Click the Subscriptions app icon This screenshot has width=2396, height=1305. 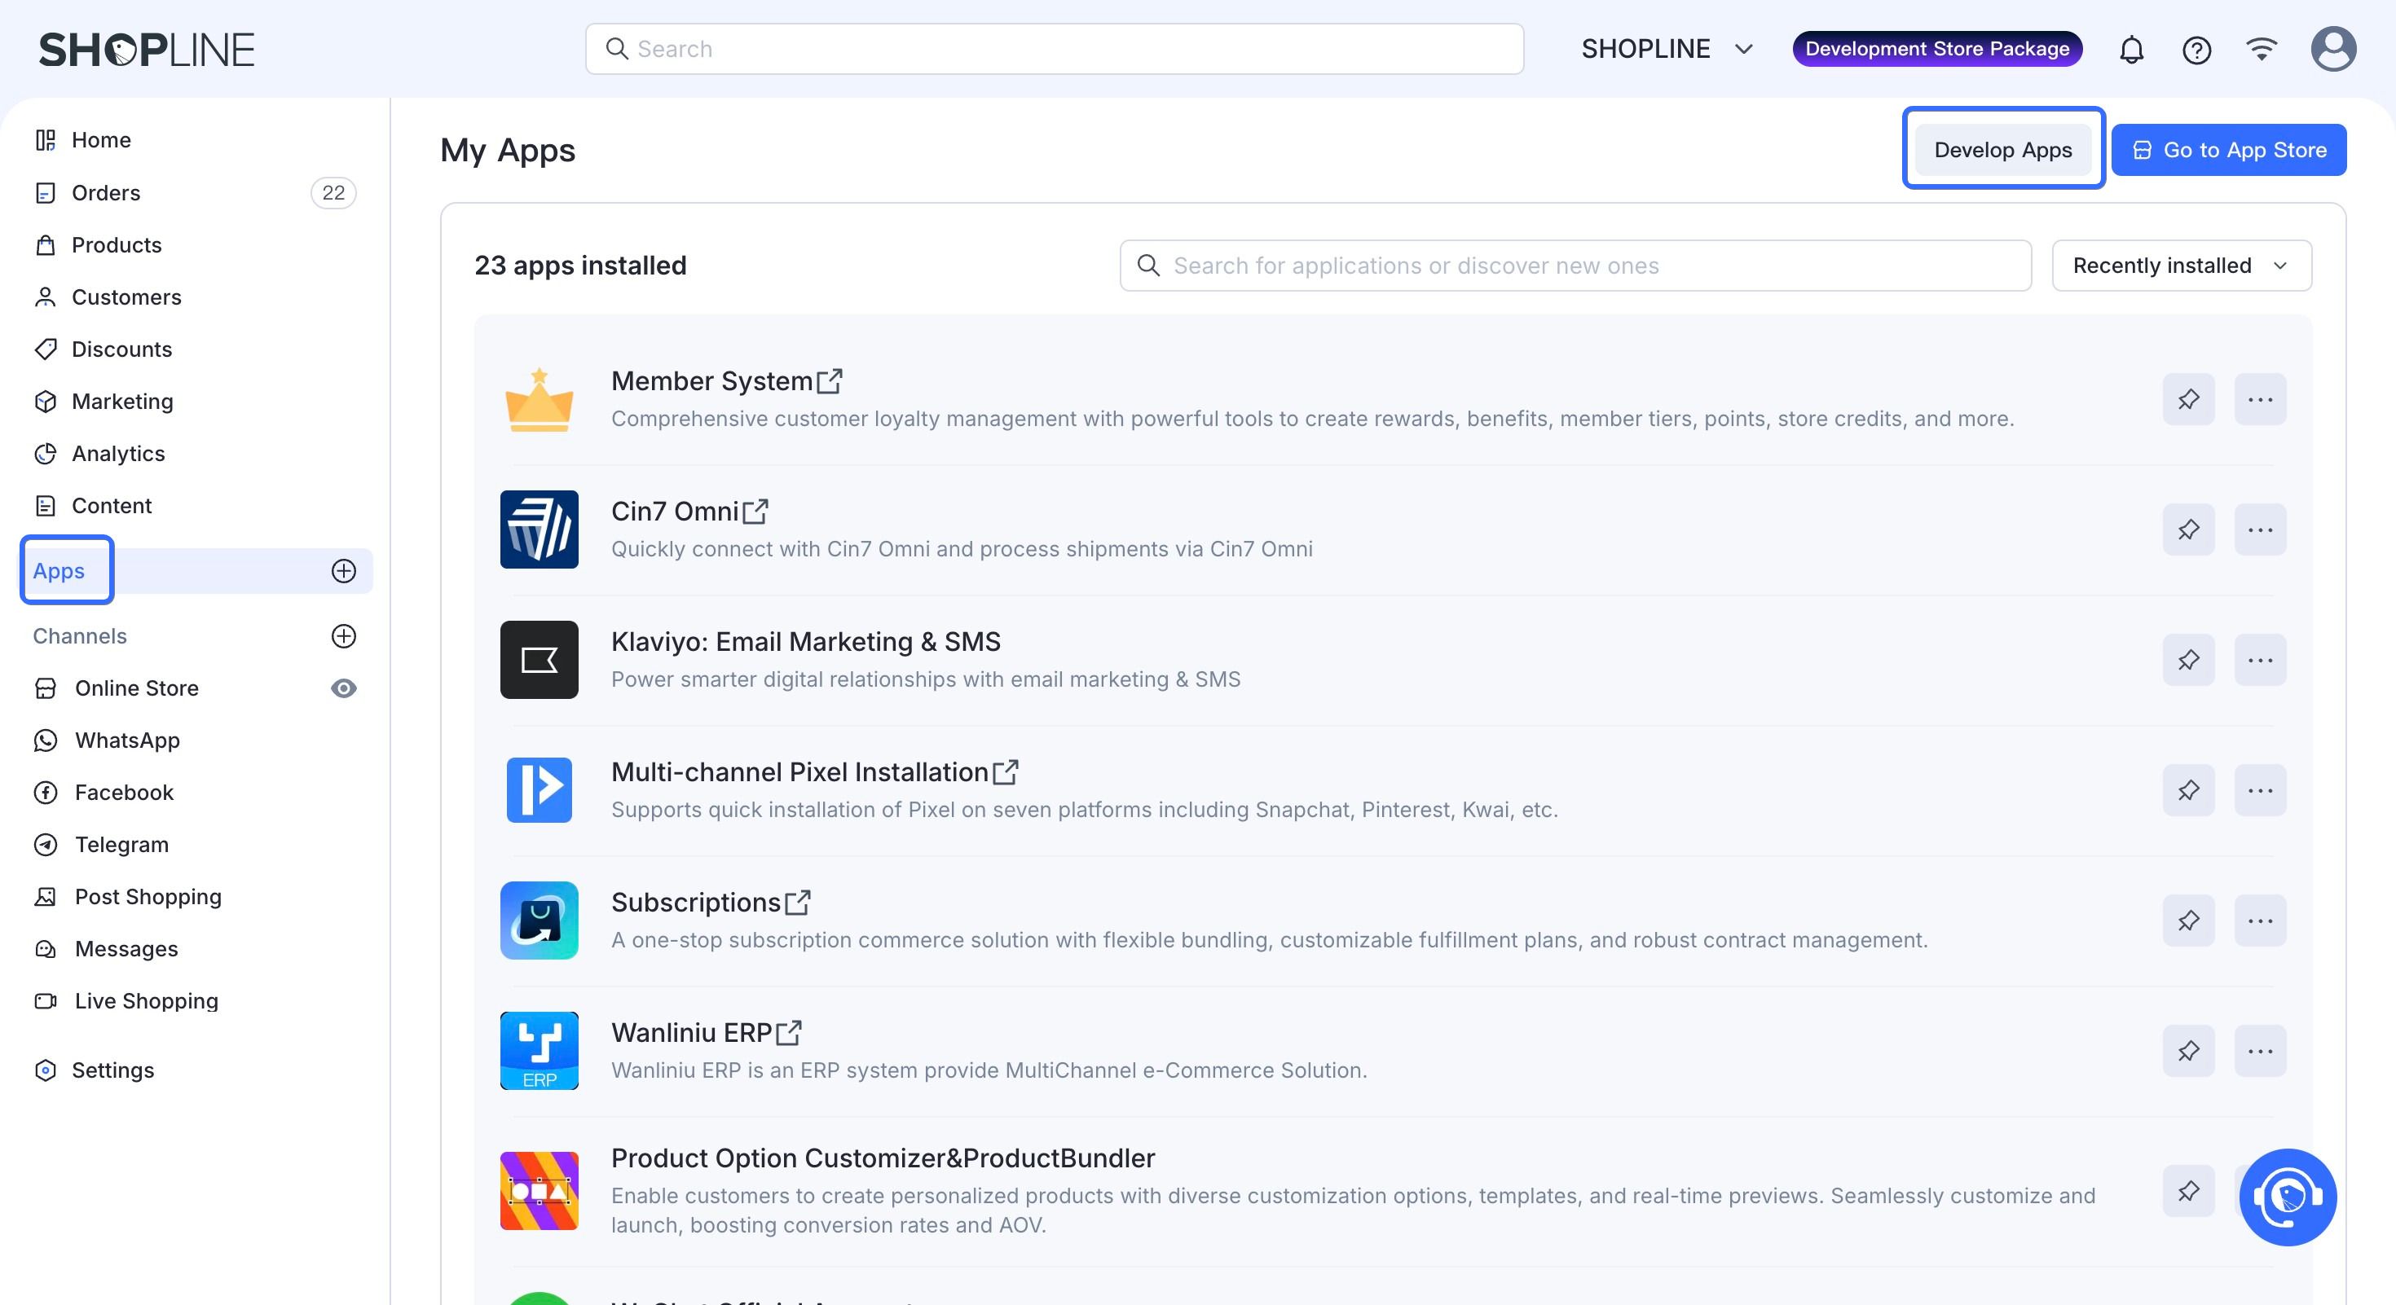540,921
